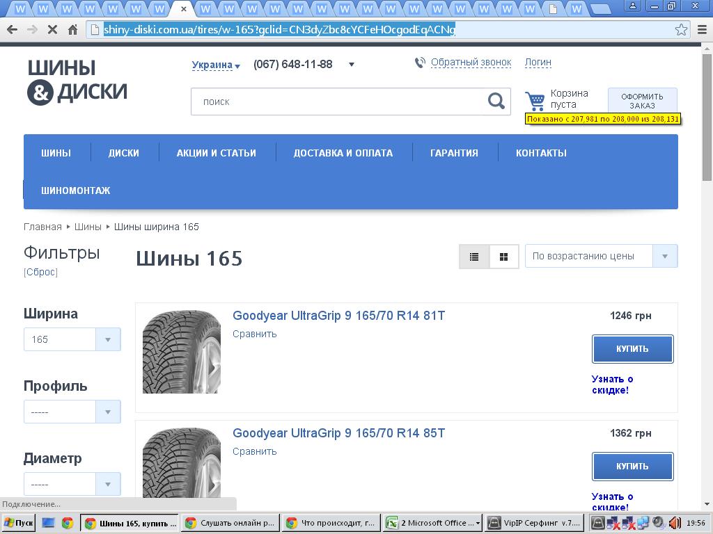713x534 pixels.
Task: Open the По возрастанию цены sort dropdown
Action: (601, 256)
